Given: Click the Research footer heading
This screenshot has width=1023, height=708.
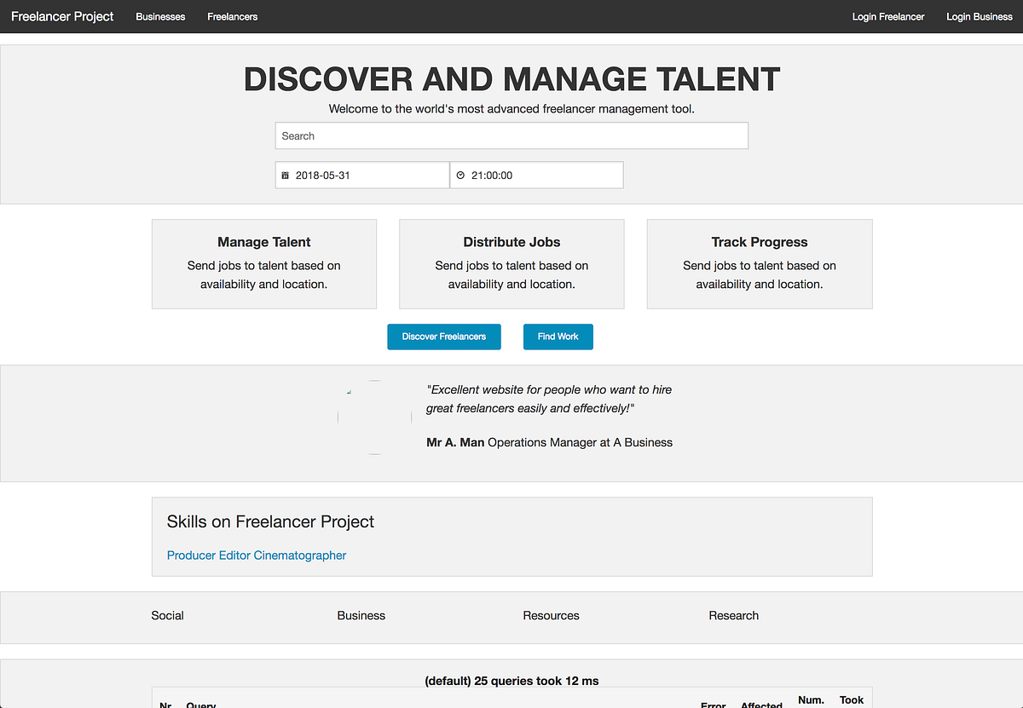Looking at the screenshot, I should (x=734, y=615).
